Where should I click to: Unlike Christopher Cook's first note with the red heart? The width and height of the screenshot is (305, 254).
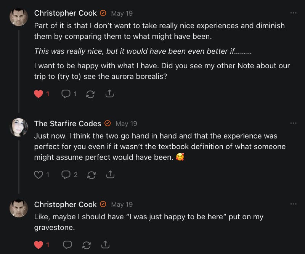tap(39, 93)
